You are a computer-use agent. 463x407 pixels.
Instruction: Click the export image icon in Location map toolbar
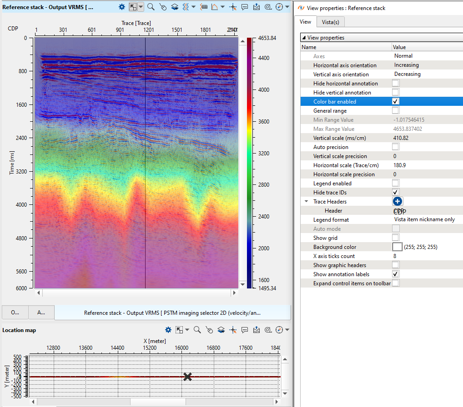point(257,330)
